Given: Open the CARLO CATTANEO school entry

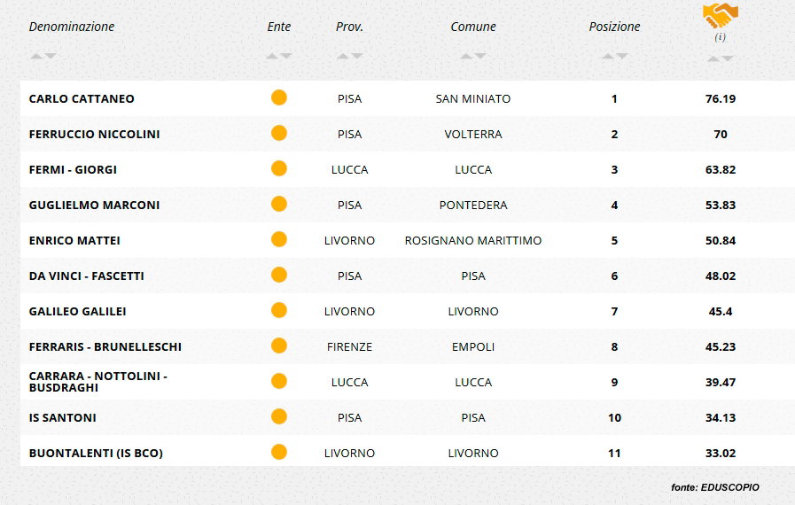Looking at the screenshot, I should pos(82,99).
